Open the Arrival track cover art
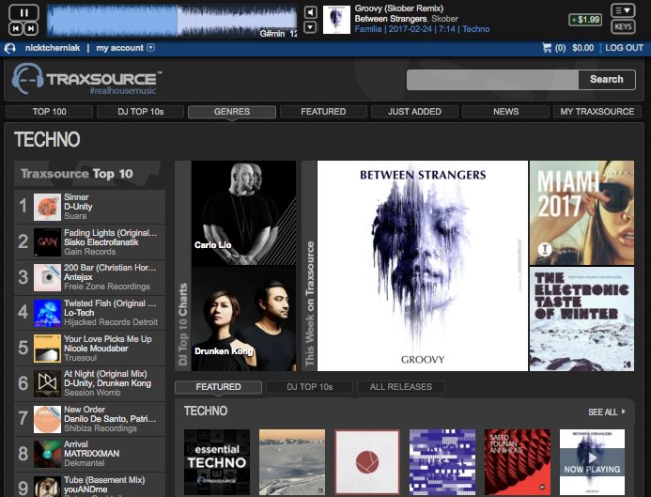 click(x=47, y=454)
